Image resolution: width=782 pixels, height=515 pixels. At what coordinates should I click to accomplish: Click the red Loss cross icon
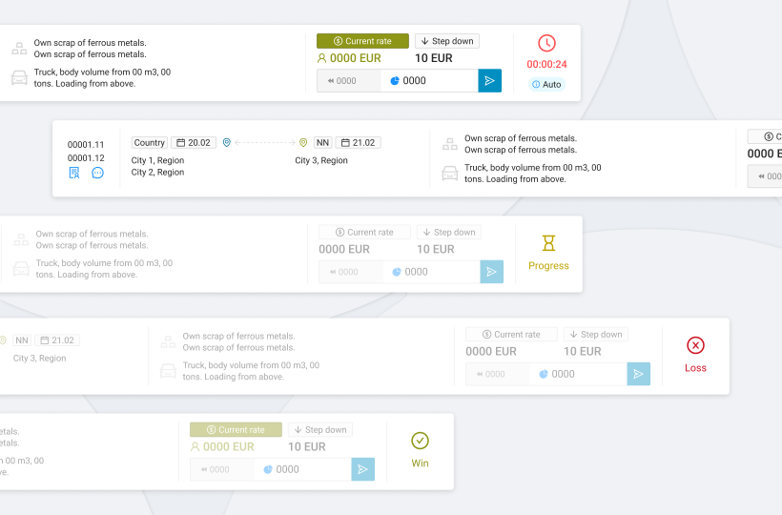coord(695,345)
